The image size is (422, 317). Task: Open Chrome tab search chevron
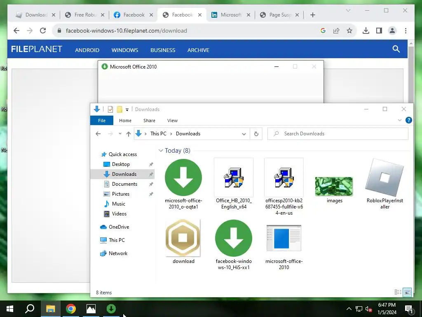(x=348, y=10)
